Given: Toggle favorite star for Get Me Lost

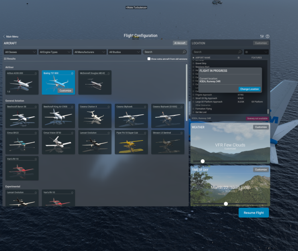Looking at the screenshot, I should (x=193, y=112).
